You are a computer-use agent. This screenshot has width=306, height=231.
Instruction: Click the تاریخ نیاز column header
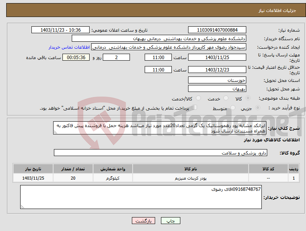[33, 169]
